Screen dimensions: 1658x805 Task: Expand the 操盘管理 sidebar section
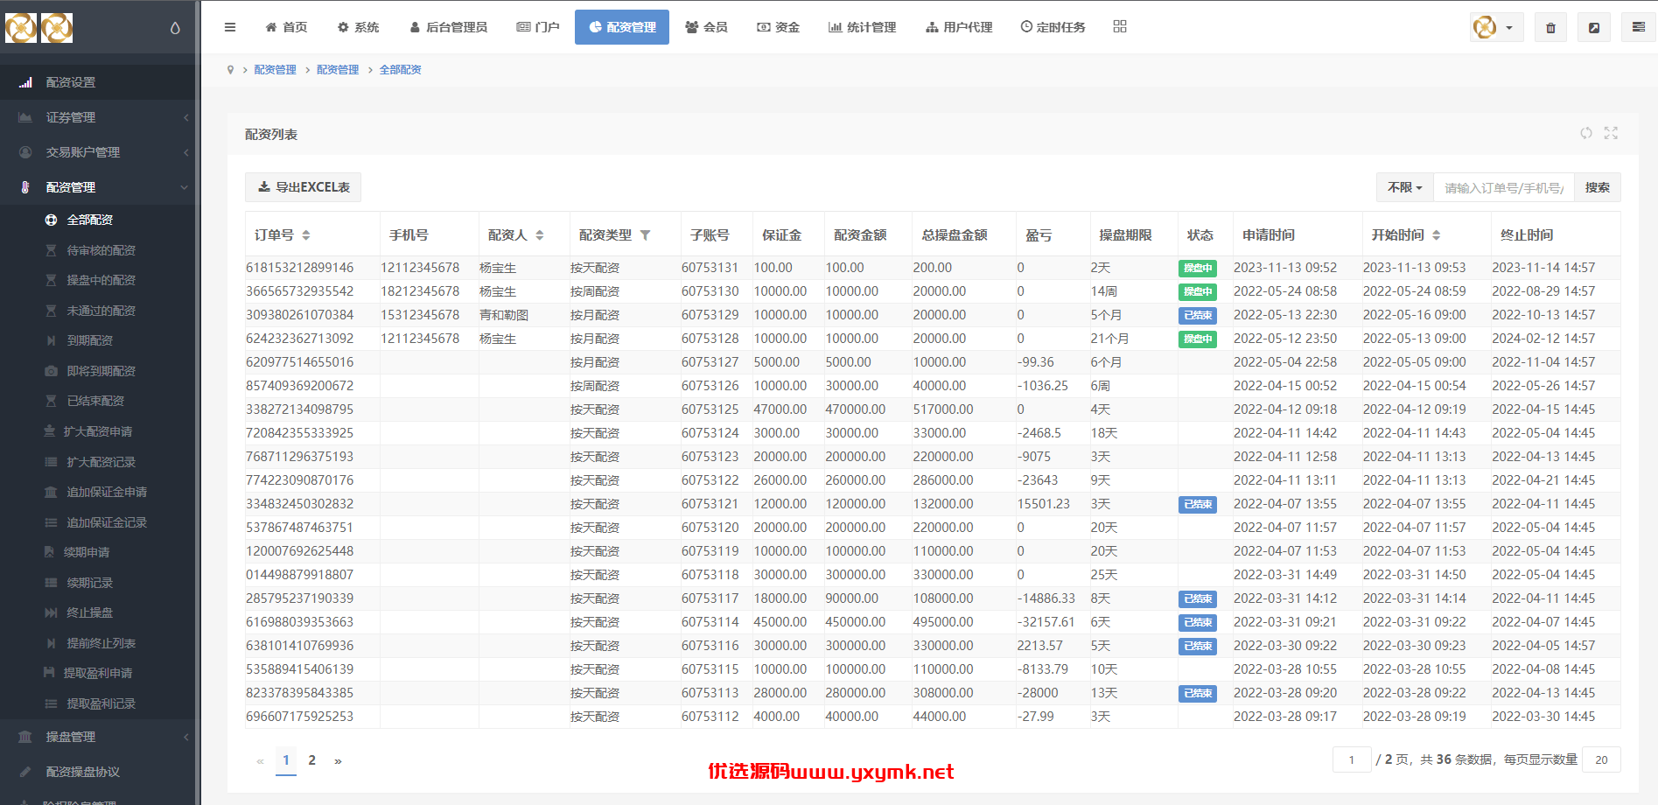coord(98,737)
